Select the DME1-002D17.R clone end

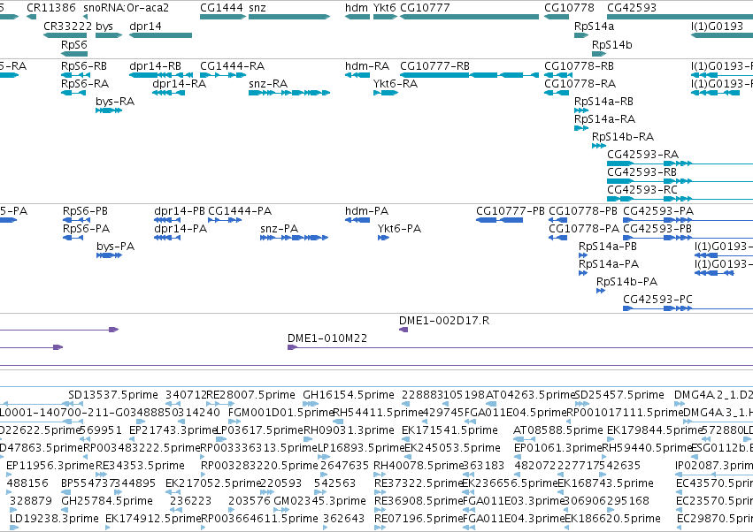(x=403, y=330)
